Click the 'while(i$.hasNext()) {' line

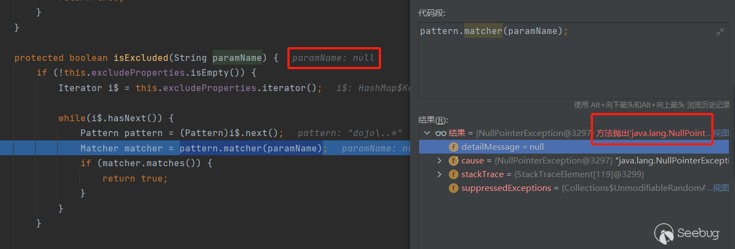tap(116, 118)
